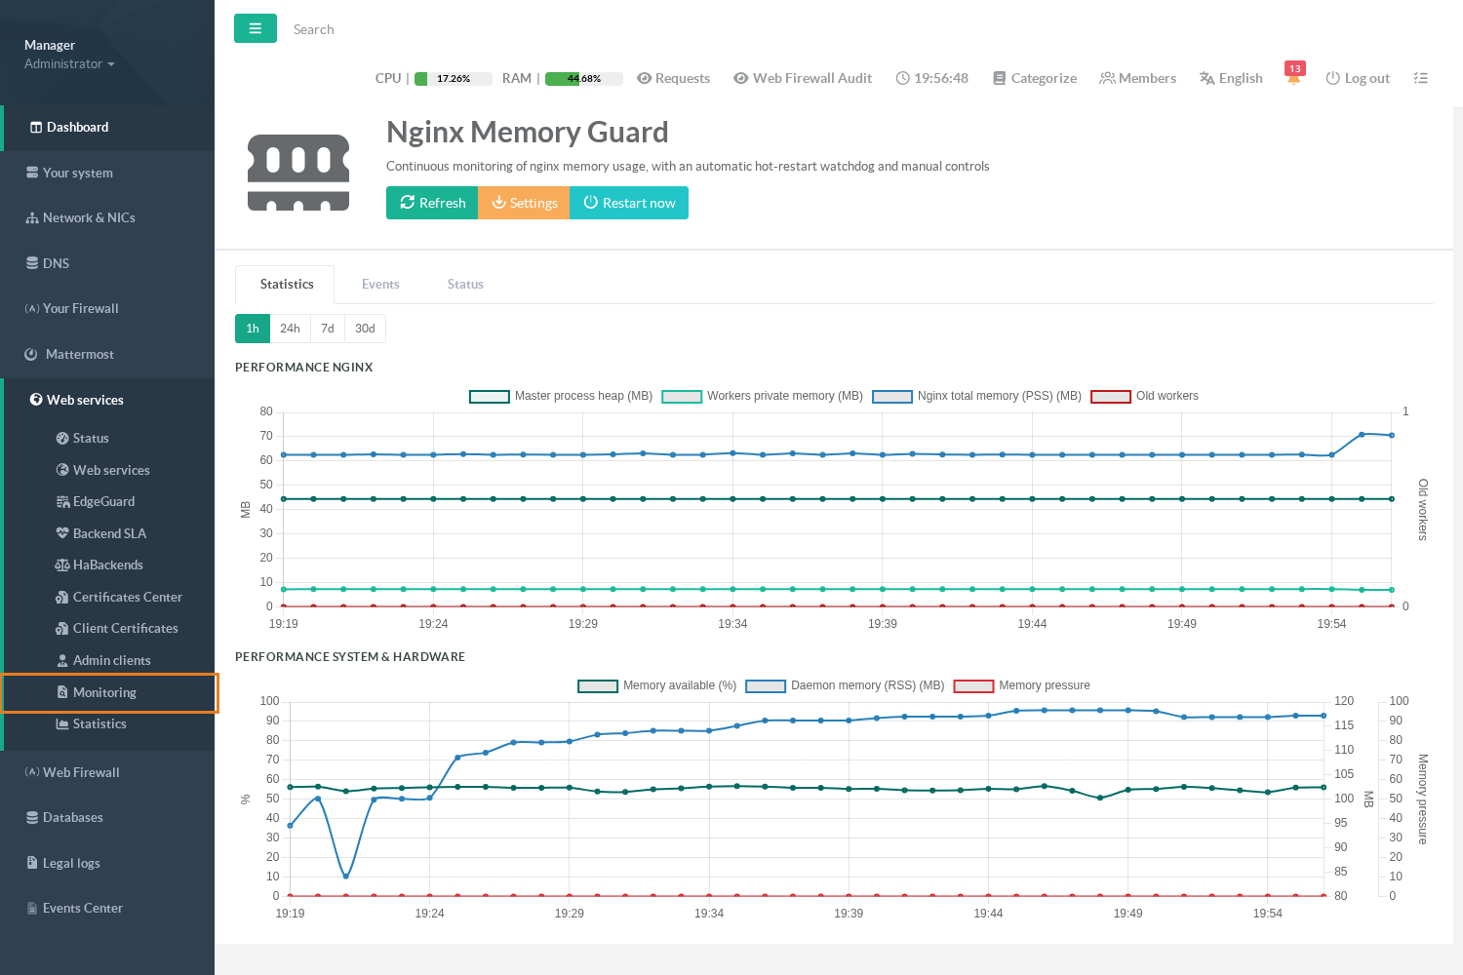This screenshot has width=1463, height=975.
Task: Click the Admin clients user icon
Action: (x=62, y=660)
